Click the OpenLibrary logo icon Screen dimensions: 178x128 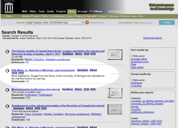(106, 11)
